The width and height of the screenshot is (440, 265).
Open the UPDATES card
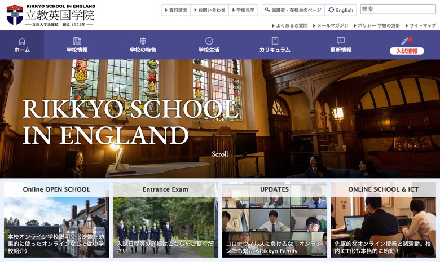click(275, 220)
